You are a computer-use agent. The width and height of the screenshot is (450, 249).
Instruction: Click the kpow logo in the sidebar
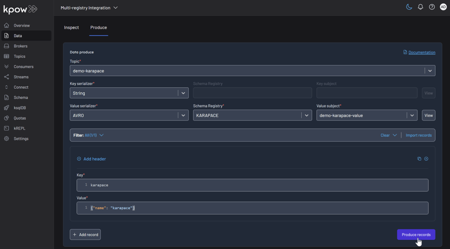click(x=20, y=9)
